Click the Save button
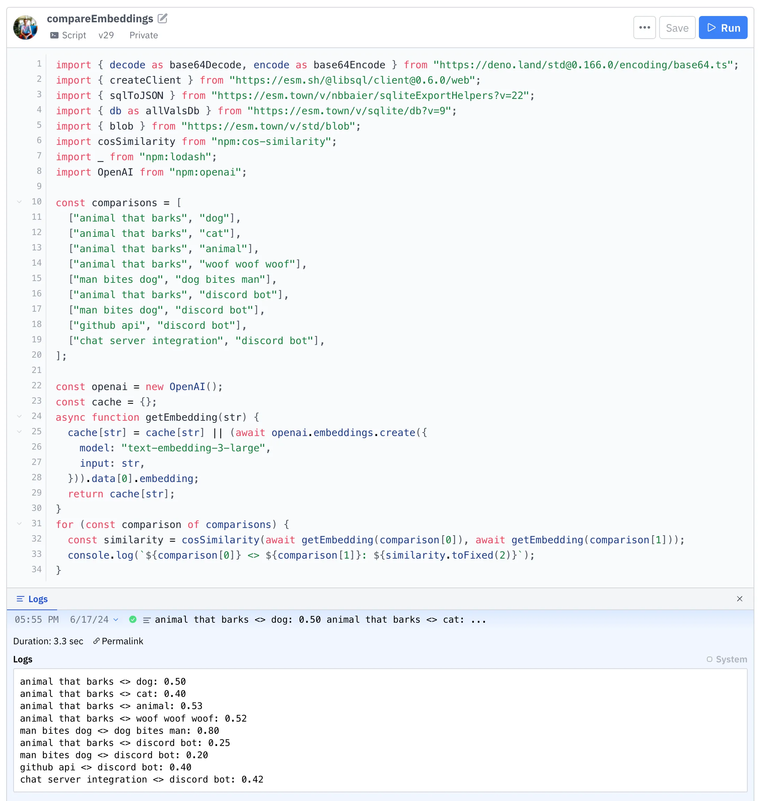The width and height of the screenshot is (763, 801). 677,28
